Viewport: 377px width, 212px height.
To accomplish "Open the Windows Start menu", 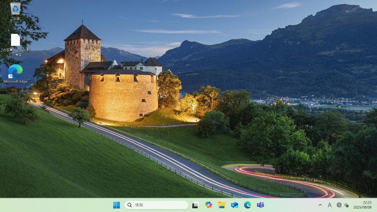I will coord(117,205).
